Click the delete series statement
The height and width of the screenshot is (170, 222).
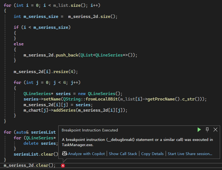click(x=39, y=143)
